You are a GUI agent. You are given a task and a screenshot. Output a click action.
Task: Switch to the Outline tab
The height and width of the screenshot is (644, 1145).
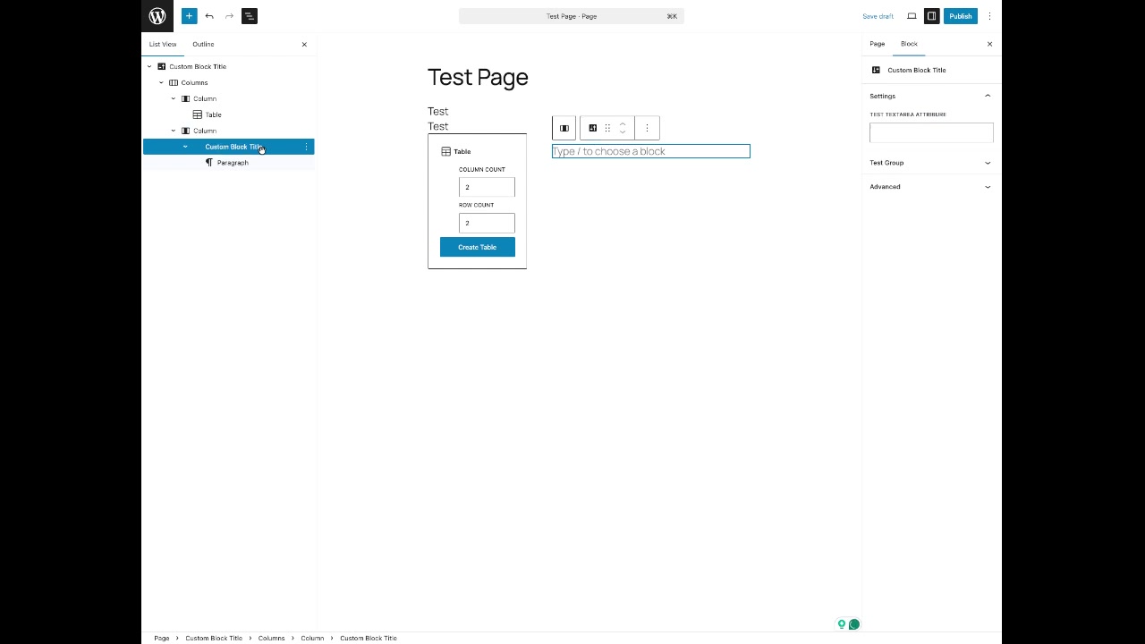[203, 44]
